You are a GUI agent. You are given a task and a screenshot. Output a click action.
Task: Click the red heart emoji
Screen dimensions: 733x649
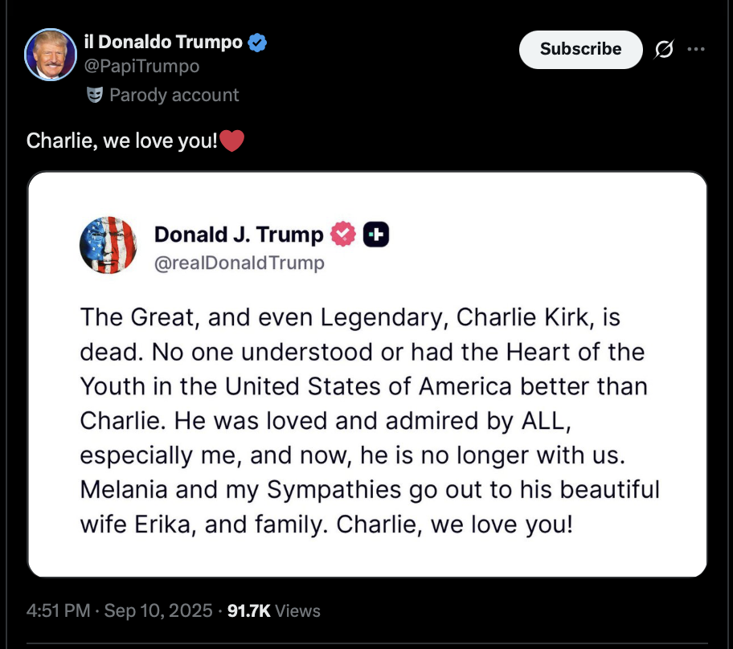[231, 141]
